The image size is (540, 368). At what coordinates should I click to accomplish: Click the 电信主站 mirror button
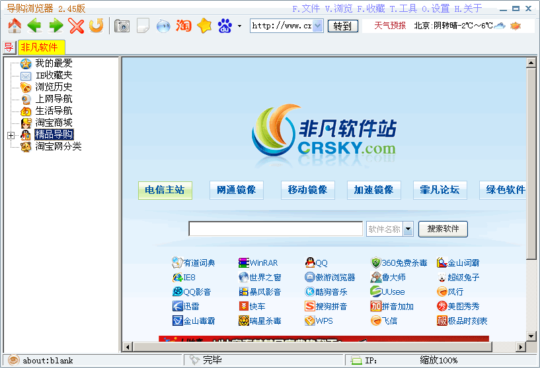pyautogui.click(x=165, y=190)
